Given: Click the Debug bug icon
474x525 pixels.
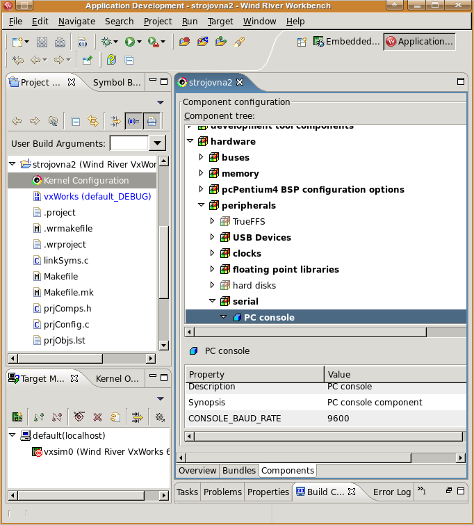Looking at the screenshot, I should pos(106,42).
